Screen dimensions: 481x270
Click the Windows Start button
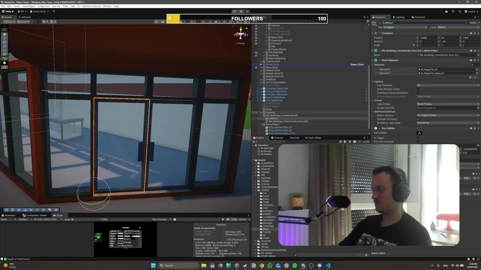point(153,265)
